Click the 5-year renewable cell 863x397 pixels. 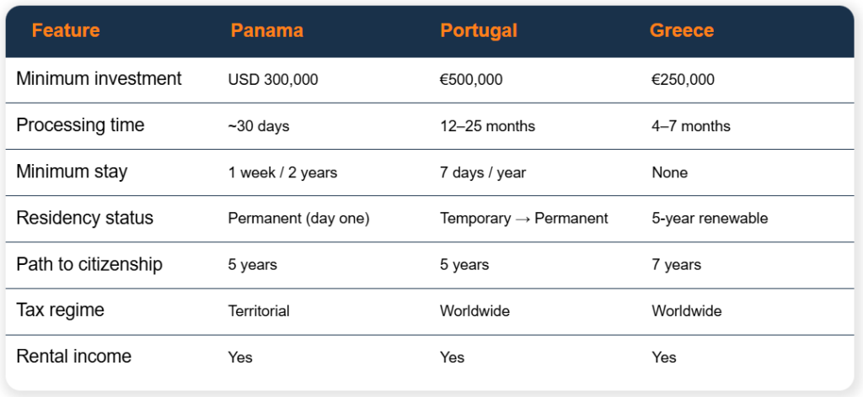click(x=710, y=219)
